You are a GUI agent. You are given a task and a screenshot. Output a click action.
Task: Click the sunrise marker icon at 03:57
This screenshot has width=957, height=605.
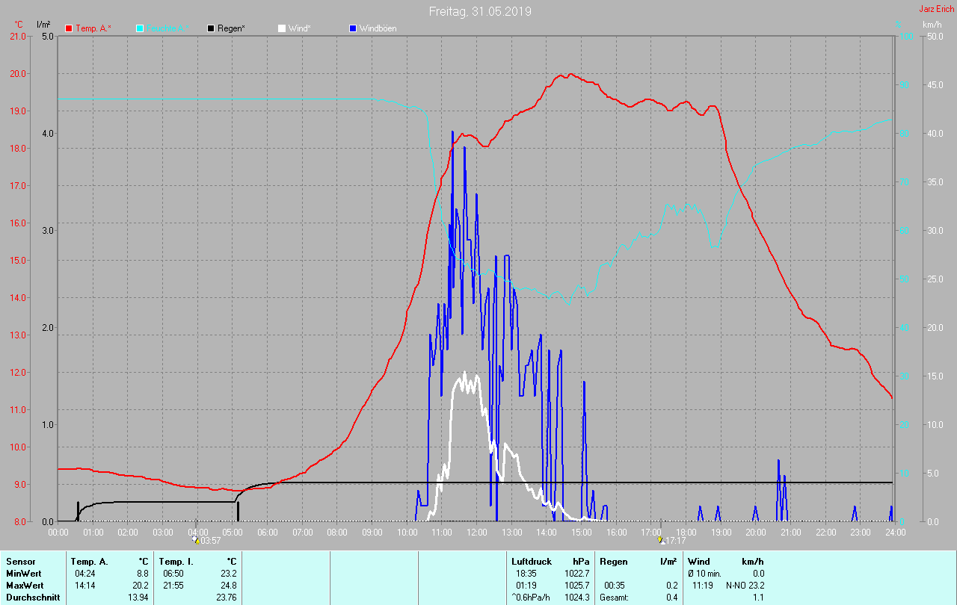pos(196,539)
